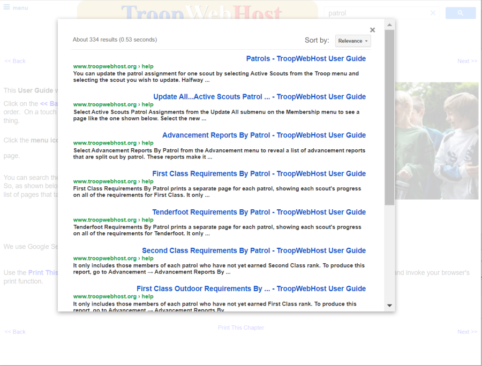Open the Sort by Relevance dropdown
Image resolution: width=482 pixels, height=366 pixels.
(x=353, y=41)
